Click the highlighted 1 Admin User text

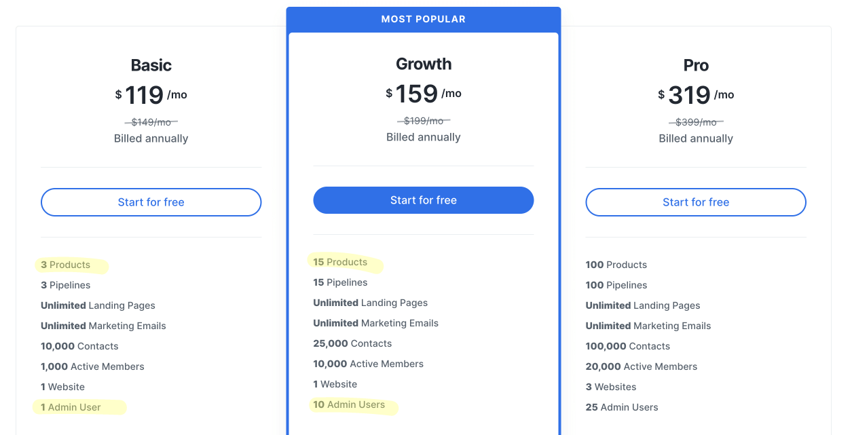pos(71,407)
